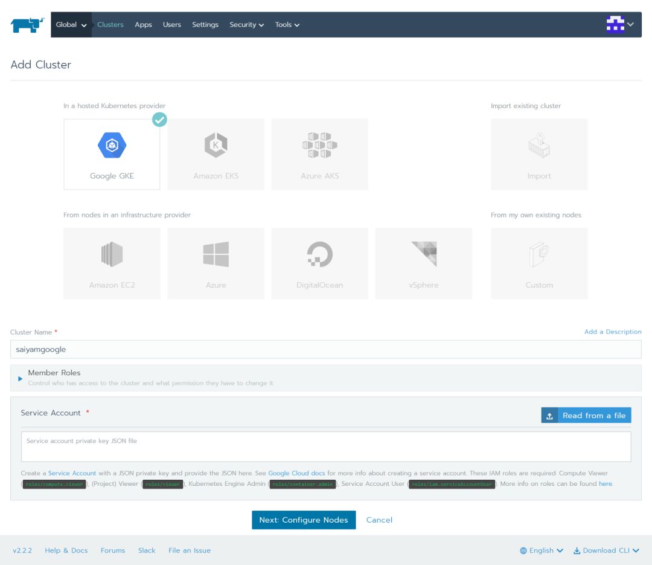Go to the Settings tab
652x565 pixels.
tap(205, 25)
